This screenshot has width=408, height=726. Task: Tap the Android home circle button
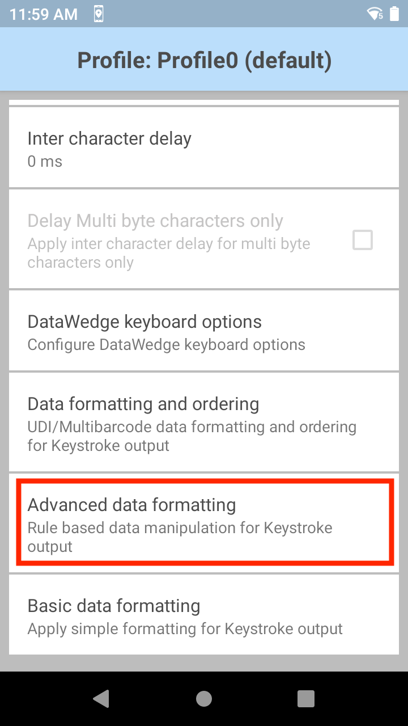click(x=204, y=698)
